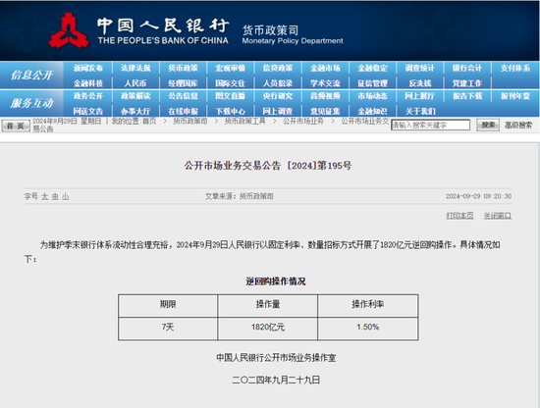Open 公开市场业务 breadcrumb link
The image size is (540, 408).
[303, 121]
